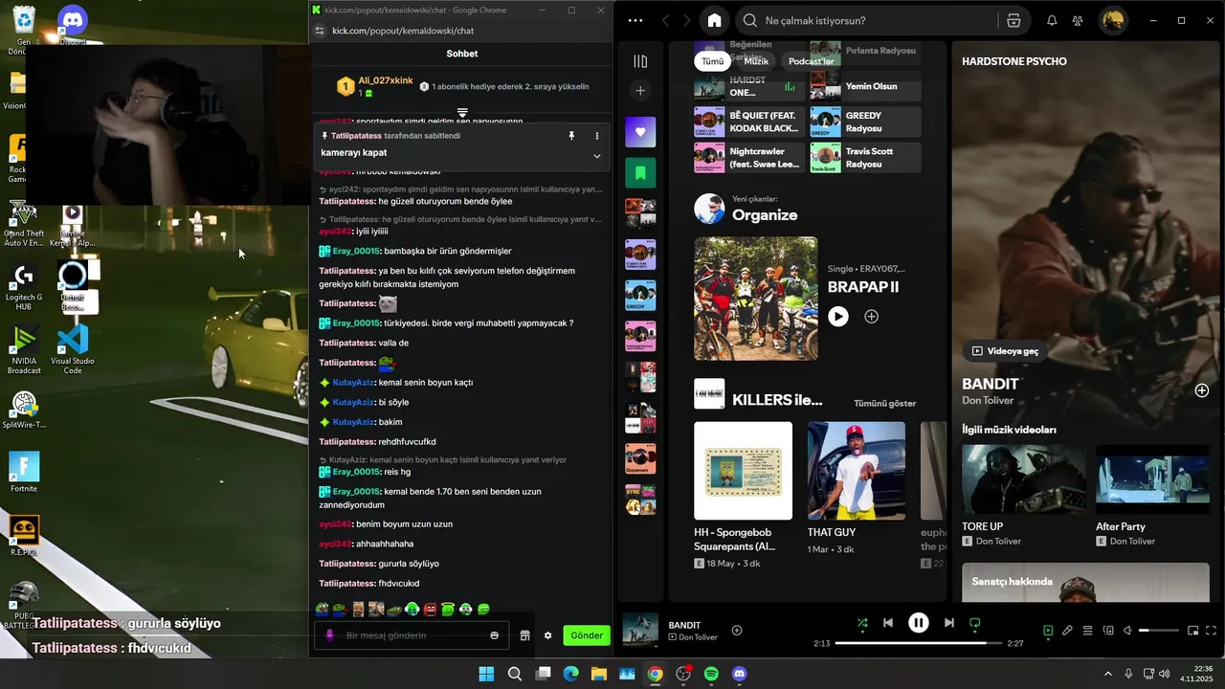Viewport: 1225px width, 689px height.
Task: Open the Spotify three-dot menu
Action: [x=635, y=21]
